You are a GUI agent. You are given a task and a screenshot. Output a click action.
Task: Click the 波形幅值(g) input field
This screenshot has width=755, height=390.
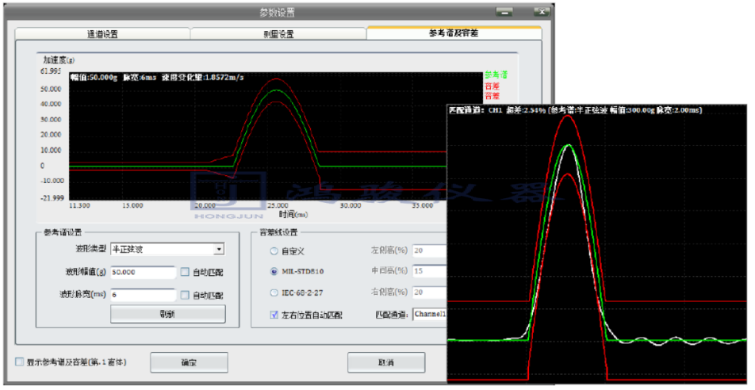(x=143, y=273)
